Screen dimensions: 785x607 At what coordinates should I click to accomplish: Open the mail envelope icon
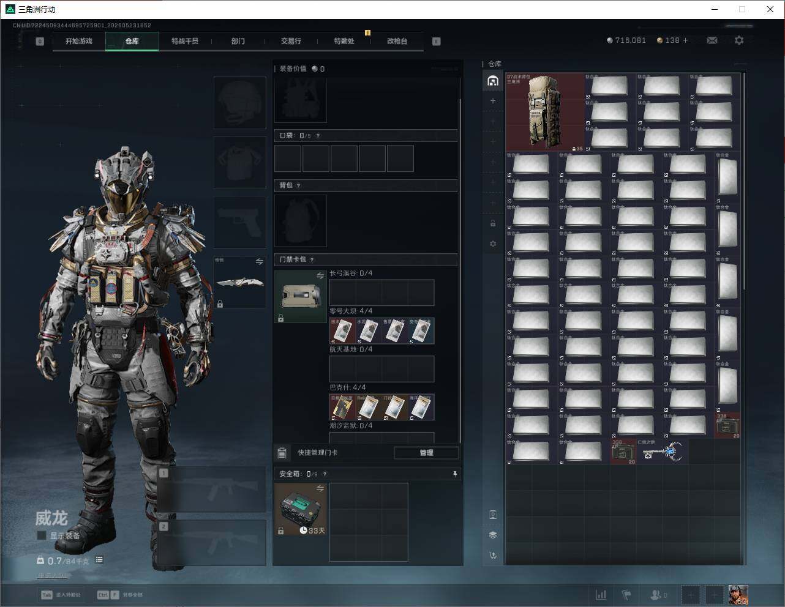(x=712, y=40)
